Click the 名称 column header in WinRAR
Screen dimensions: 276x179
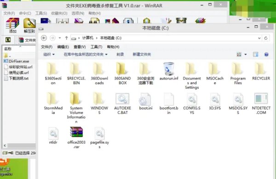point(8,49)
